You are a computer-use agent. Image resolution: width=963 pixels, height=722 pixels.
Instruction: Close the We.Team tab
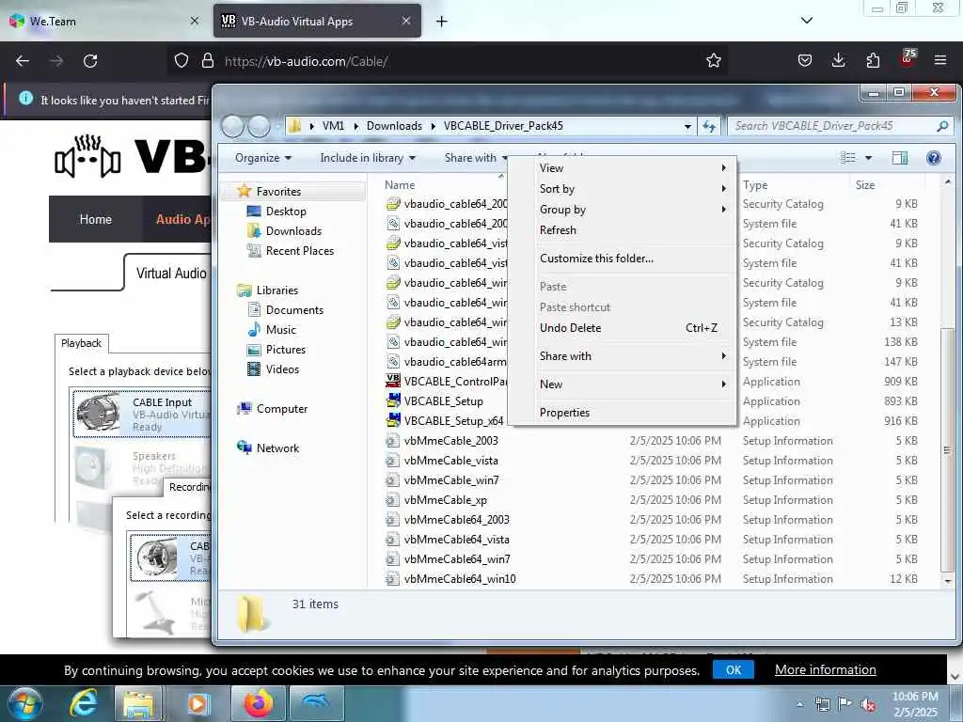[x=194, y=21]
